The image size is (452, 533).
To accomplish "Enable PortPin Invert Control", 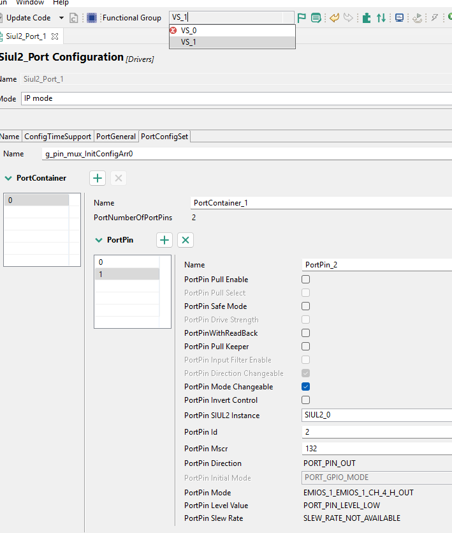I will 305,400.
